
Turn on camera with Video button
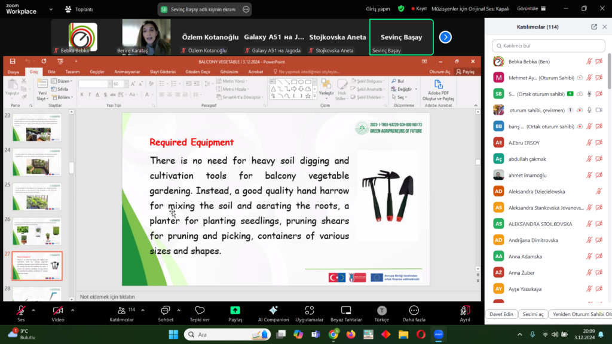[x=58, y=310]
